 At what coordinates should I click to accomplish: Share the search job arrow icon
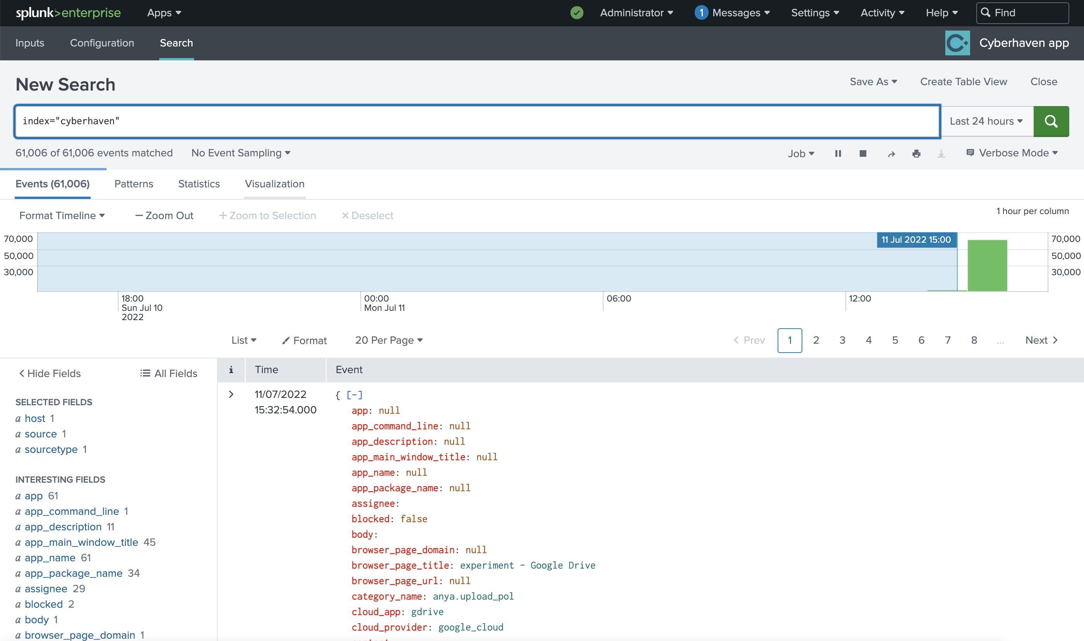[891, 154]
